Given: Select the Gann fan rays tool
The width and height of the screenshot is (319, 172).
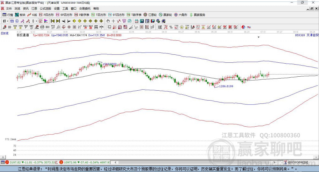Looking at the screenshot, I should tap(114, 27).
